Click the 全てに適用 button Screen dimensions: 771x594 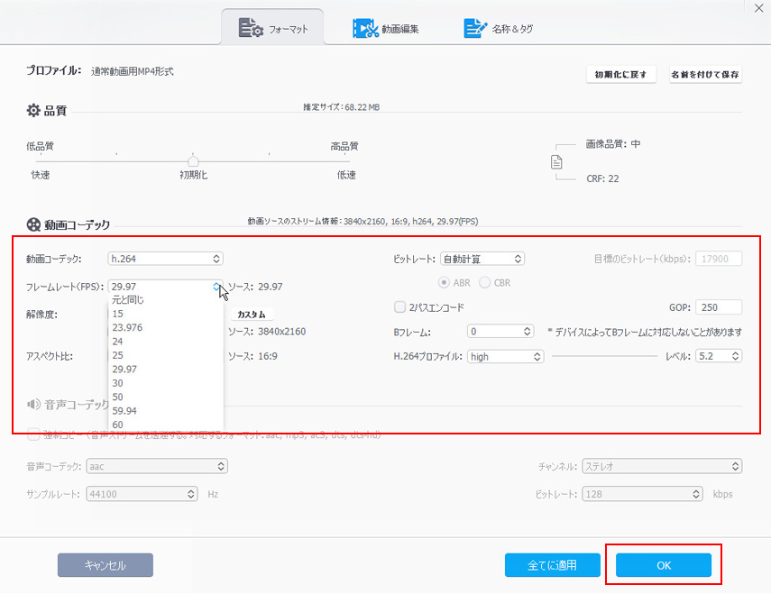tap(552, 565)
